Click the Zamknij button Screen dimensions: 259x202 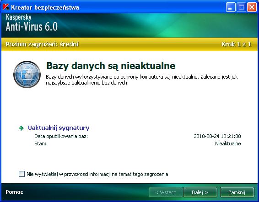click(x=237, y=192)
